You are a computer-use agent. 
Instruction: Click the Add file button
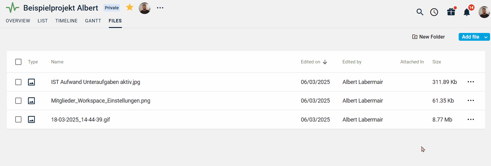point(470,37)
